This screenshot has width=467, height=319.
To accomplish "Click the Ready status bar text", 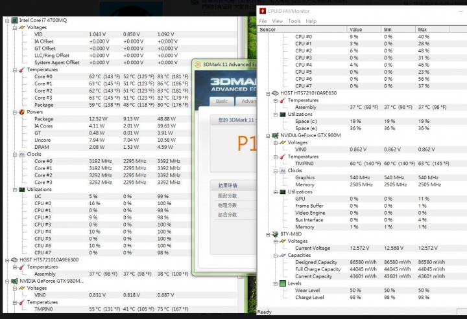I will pos(265,312).
